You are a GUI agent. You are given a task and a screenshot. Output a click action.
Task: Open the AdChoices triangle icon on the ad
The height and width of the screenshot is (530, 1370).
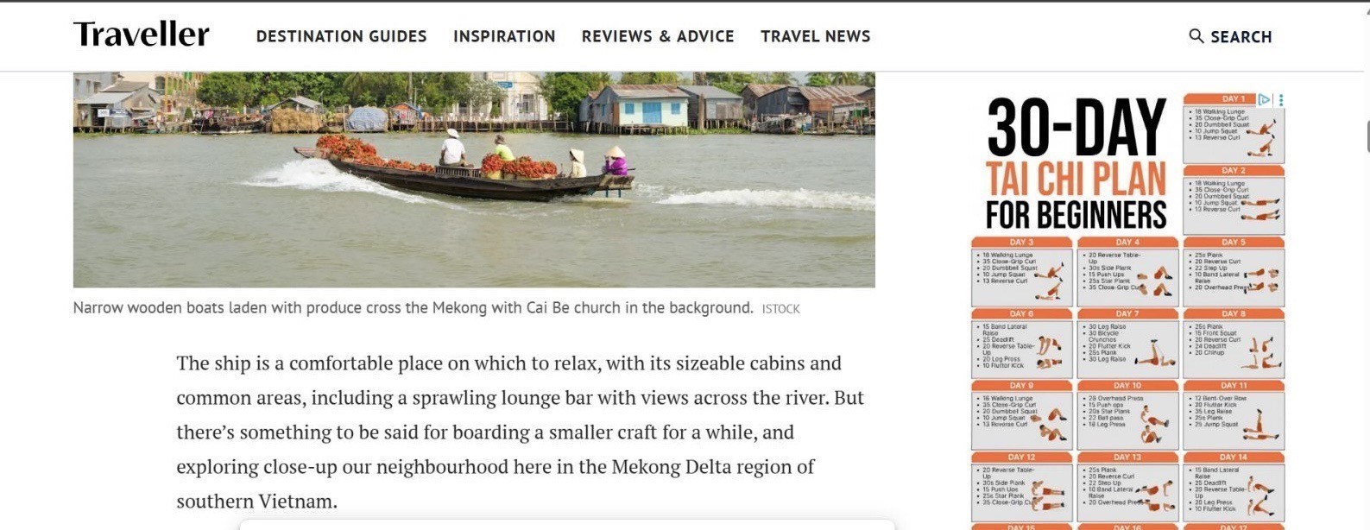click(x=1264, y=99)
